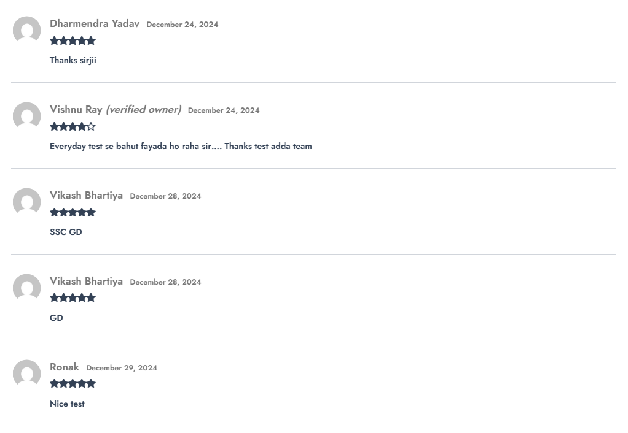Open reviewer name Dharmendra Yadav
The width and height of the screenshot is (628, 433).
(x=95, y=24)
